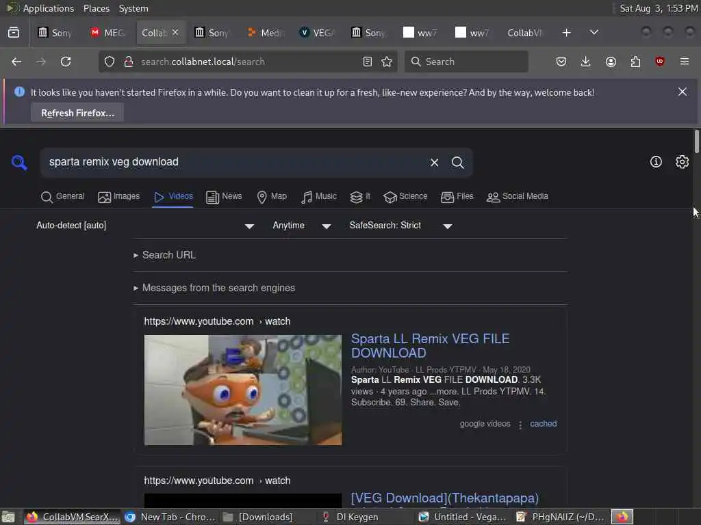Switch to the Med browser tab
The width and height of the screenshot is (701, 525).
tap(266, 33)
